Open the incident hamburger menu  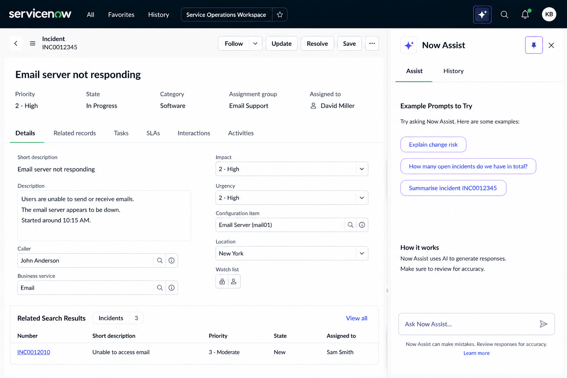coord(32,43)
